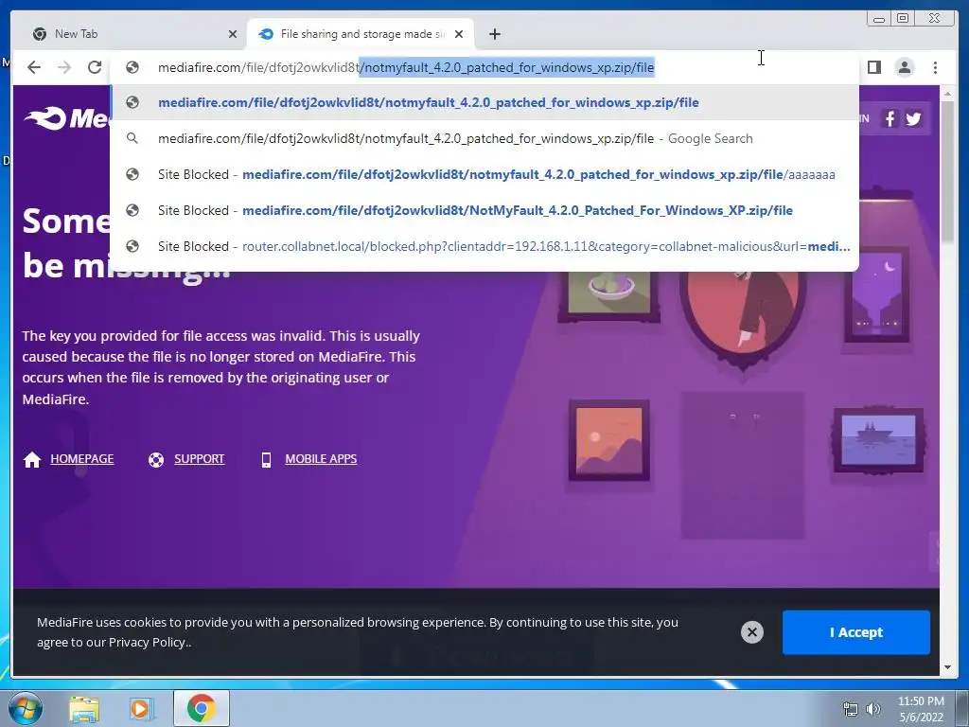Screen dimensions: 969x727
Task: Open the SUPPORT link
Action: pos(199,459)
